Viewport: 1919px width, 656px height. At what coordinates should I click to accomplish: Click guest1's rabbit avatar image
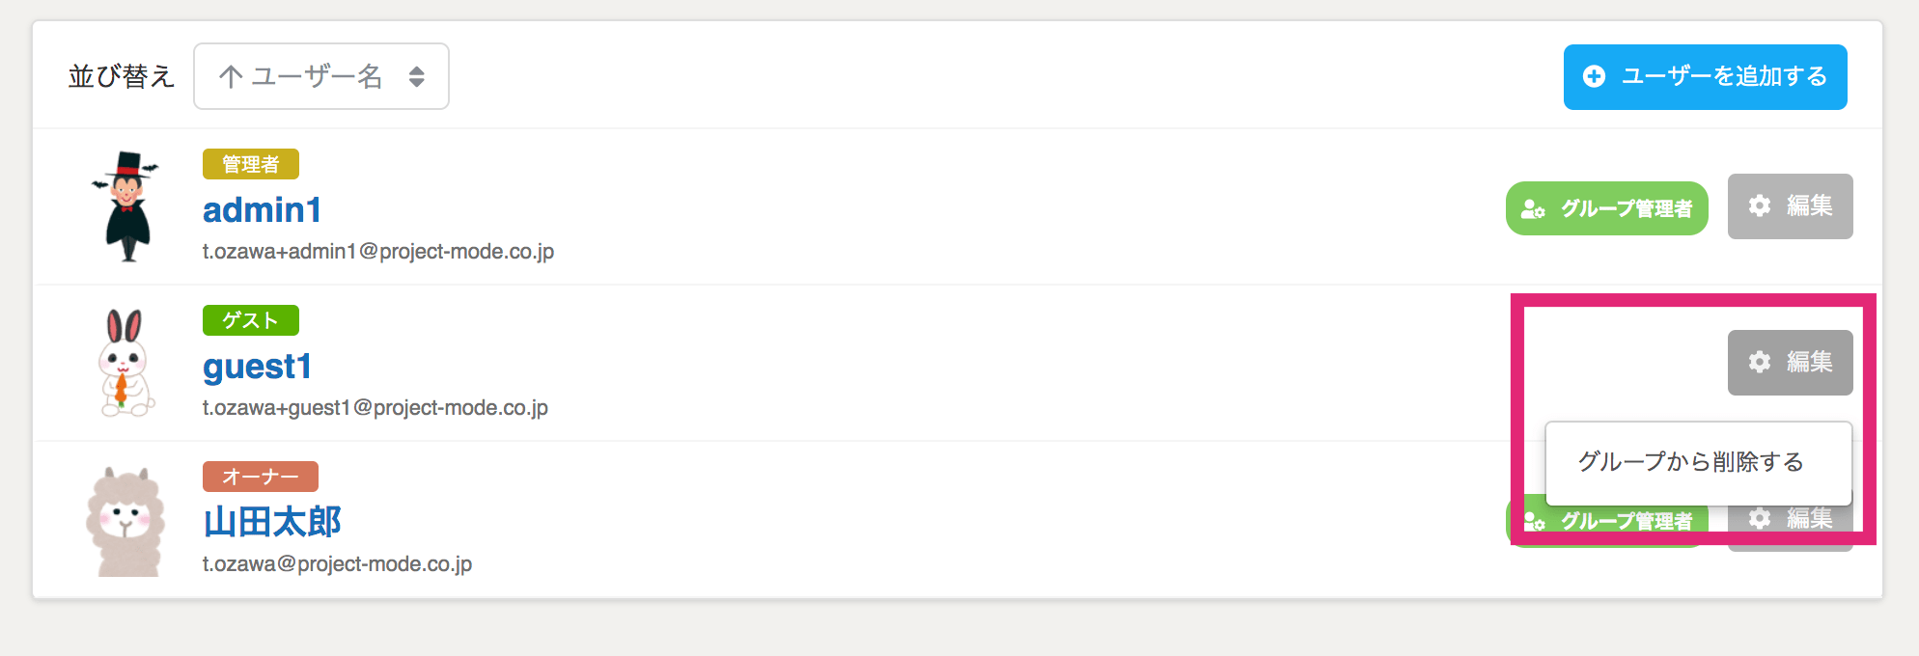125,363
